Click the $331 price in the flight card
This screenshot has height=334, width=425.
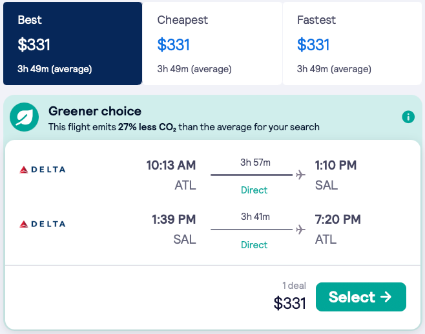(289, 303)
